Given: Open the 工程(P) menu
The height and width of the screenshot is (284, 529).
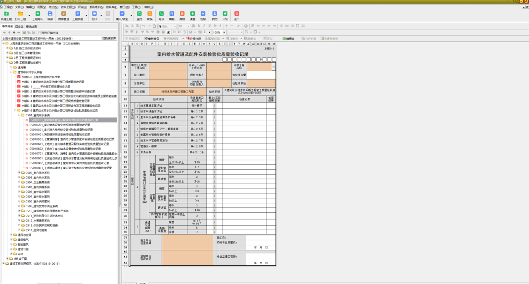Looking at the screenshot, I should pos(8,7).
